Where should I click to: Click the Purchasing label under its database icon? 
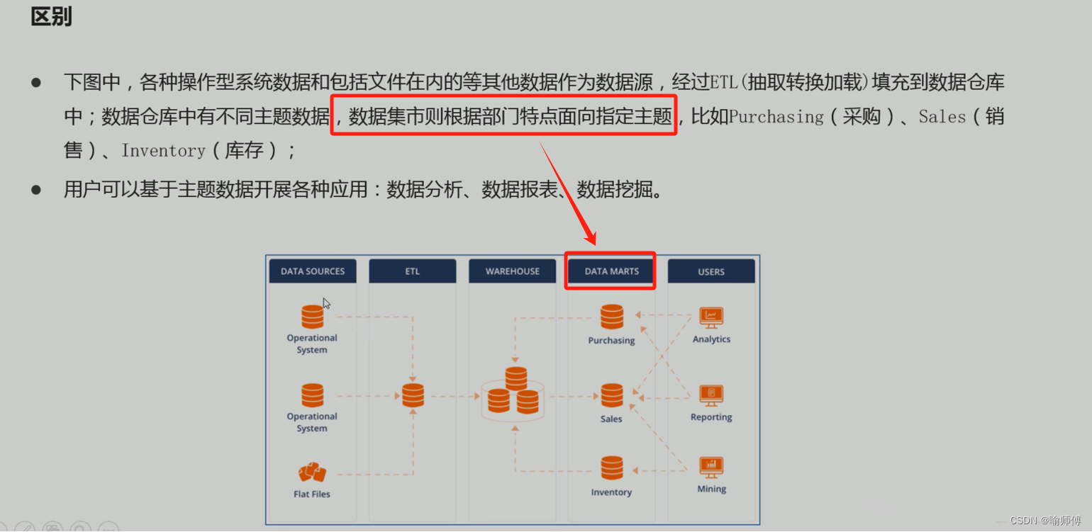coord(611,341)
